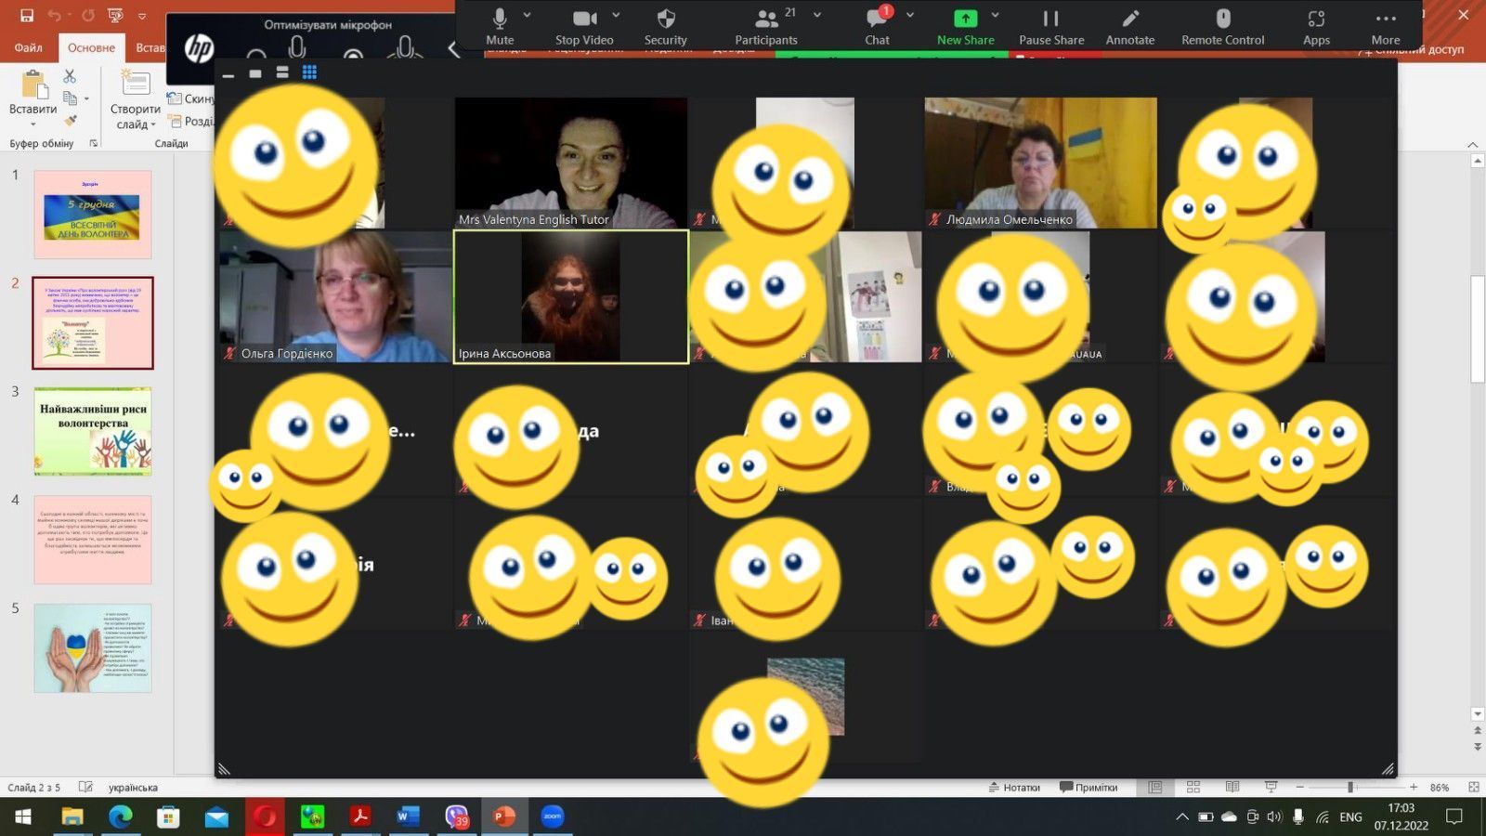1486x836 pixels.
Task: Switch video panel to single thumbnail view
Action: (255, 73)
